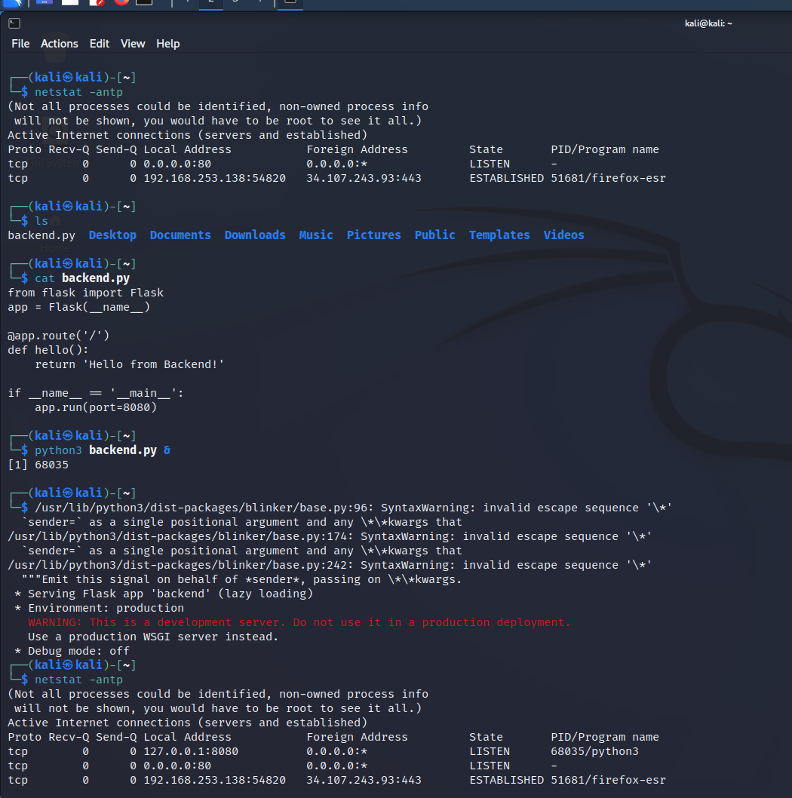Image resolution: width=792 pixels, height=798 pixels.
Task: Click the 'base.py:96' SyntaxWarning line
Action: click(354, 508)
